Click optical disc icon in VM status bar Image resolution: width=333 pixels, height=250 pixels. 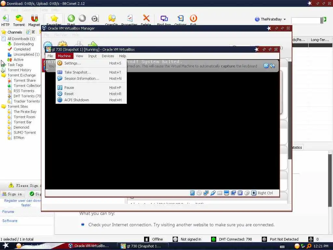pos(199,193)
